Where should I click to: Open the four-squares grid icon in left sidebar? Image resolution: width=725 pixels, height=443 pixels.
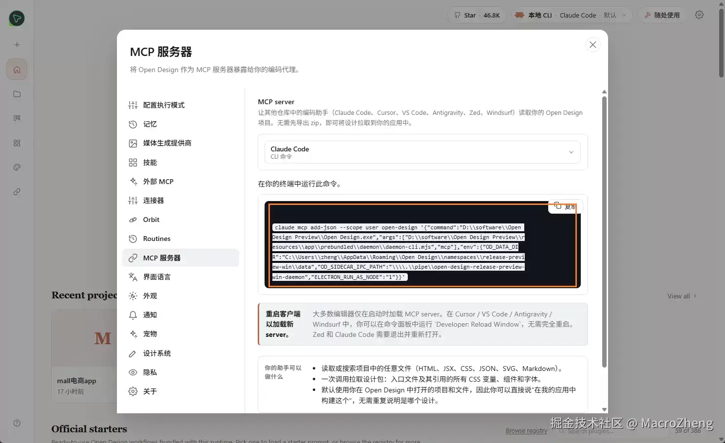(x=17, y=143)
